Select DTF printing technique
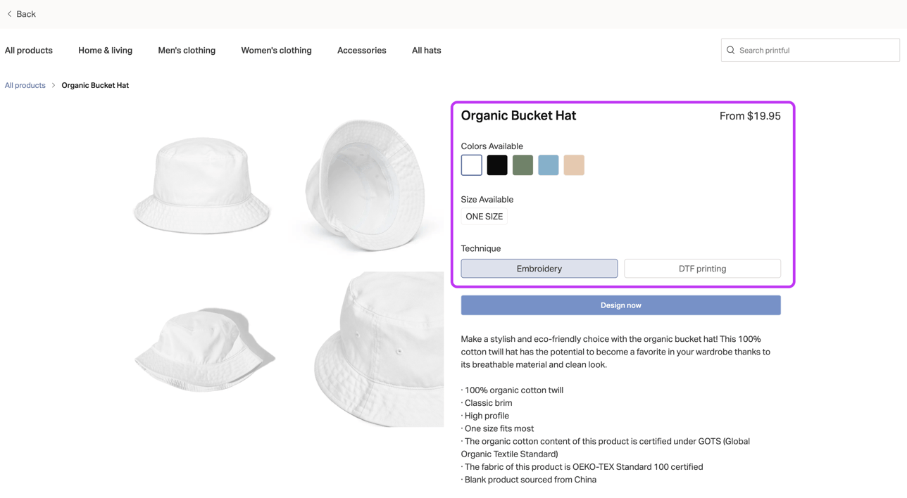The image size is (907, 498). [702, 269]
